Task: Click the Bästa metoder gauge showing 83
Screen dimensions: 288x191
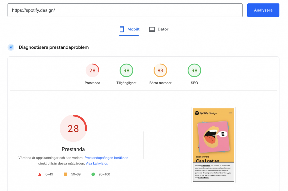Action: [x=160, y=70]
